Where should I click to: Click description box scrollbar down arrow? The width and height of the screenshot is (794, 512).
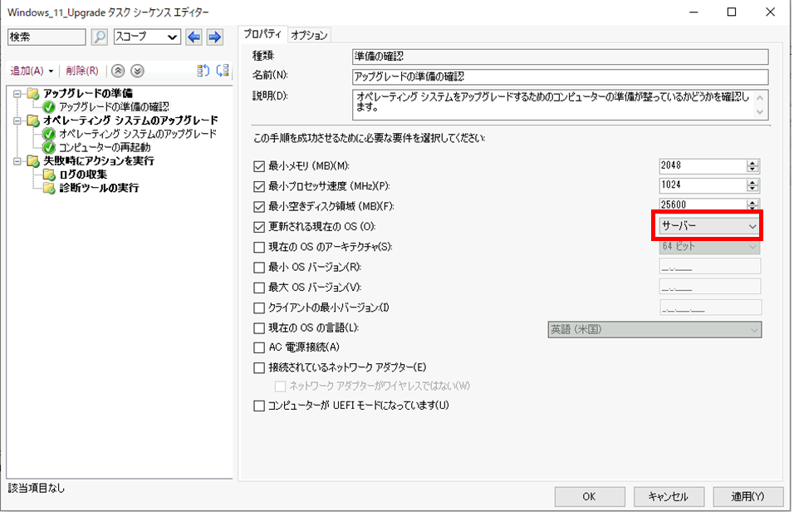[x=760, y=112]
